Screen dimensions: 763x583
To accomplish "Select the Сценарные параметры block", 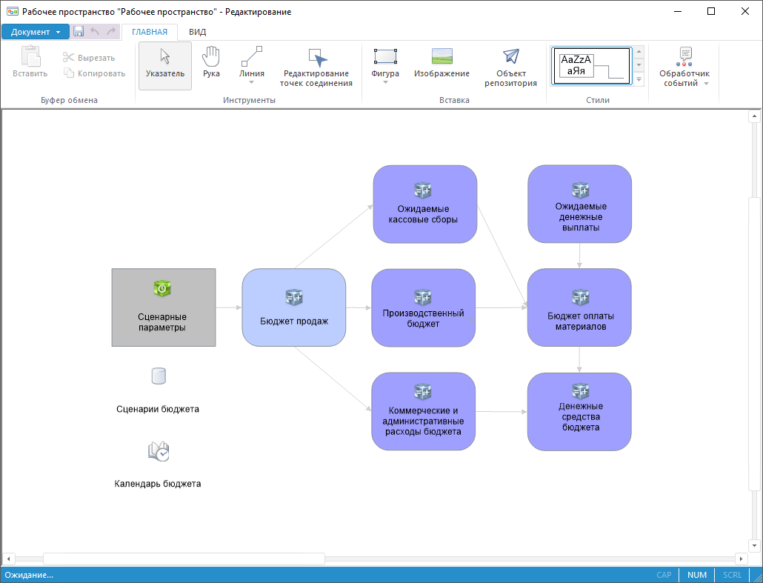I will pyautogui.click(x=163, y=307).
